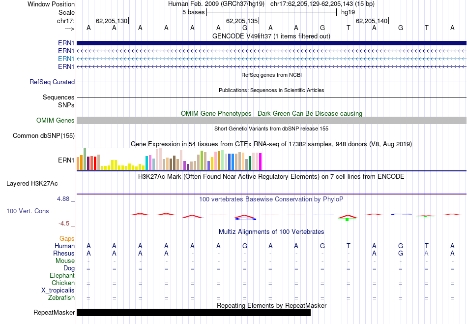Open 100 vertebrates Basewise Conservation by PhyloP title
Viewport: 467px width, 324px height.
271,199
